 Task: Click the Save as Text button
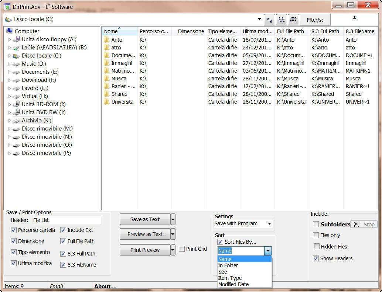145,219
